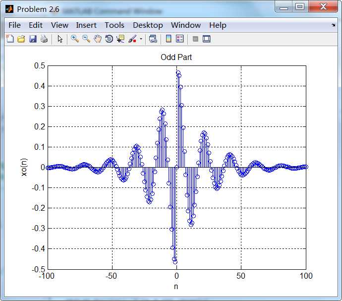
Task: Click the '-0.3' y-axis tick label
Action: pyautogui.click(x=38, y=228)
